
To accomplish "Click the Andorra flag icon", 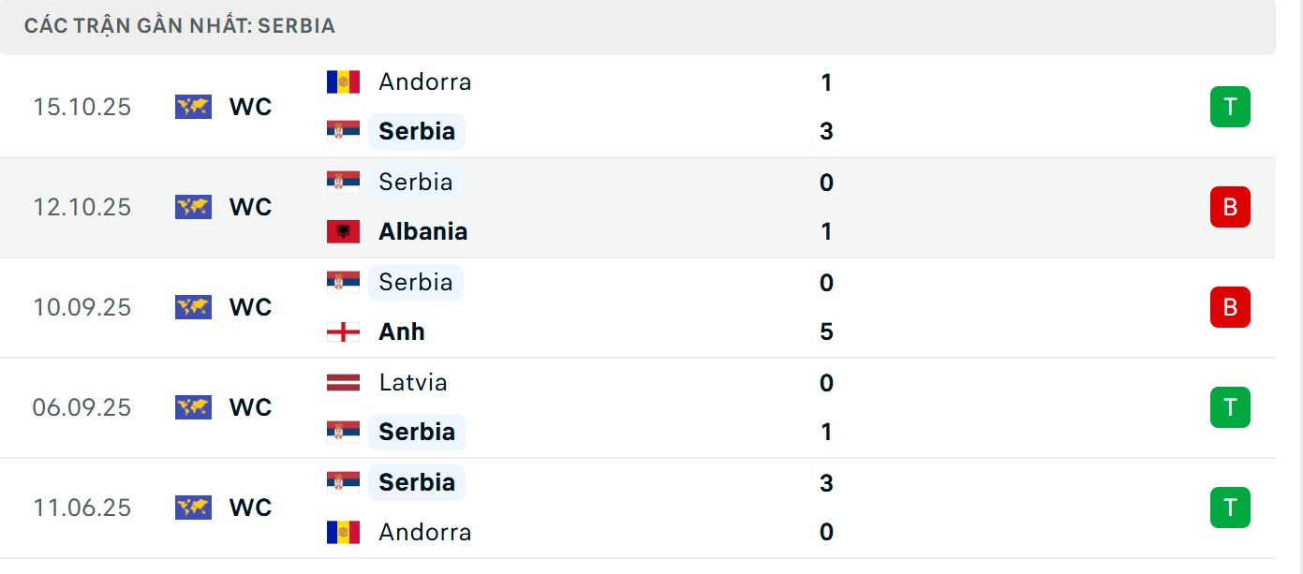I will click(x=343, y=81).
